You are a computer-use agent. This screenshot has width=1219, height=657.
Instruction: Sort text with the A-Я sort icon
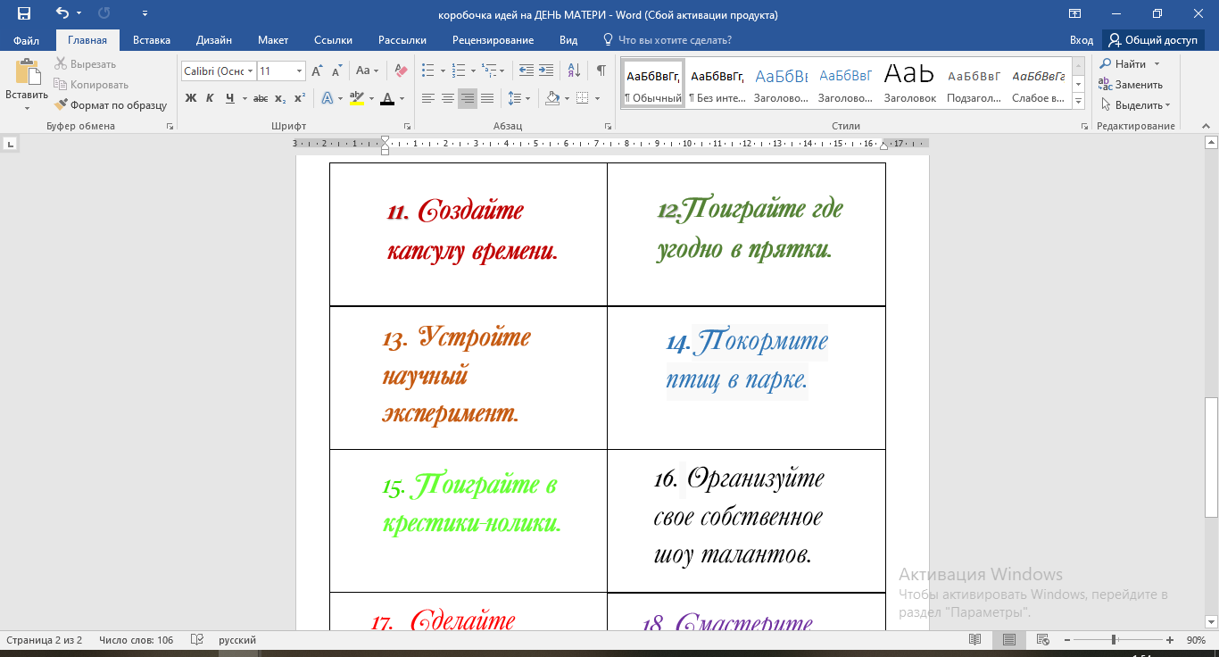pyautogui.click(x=574, y=71)
